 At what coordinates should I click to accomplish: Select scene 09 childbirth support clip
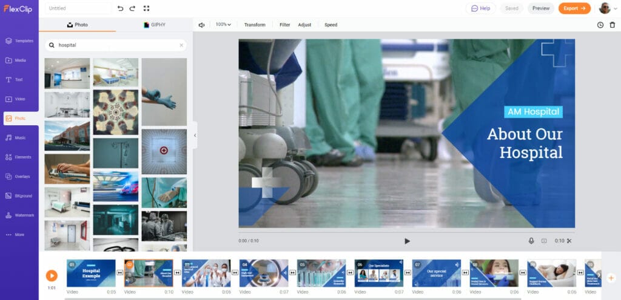tap(552, 273)
